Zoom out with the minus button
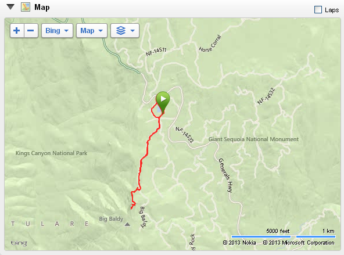 point(31,30)
